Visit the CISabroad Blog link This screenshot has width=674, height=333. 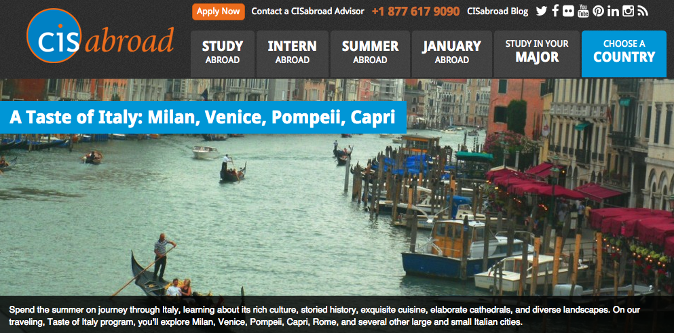pyautogui.click(x=498, y=12)
